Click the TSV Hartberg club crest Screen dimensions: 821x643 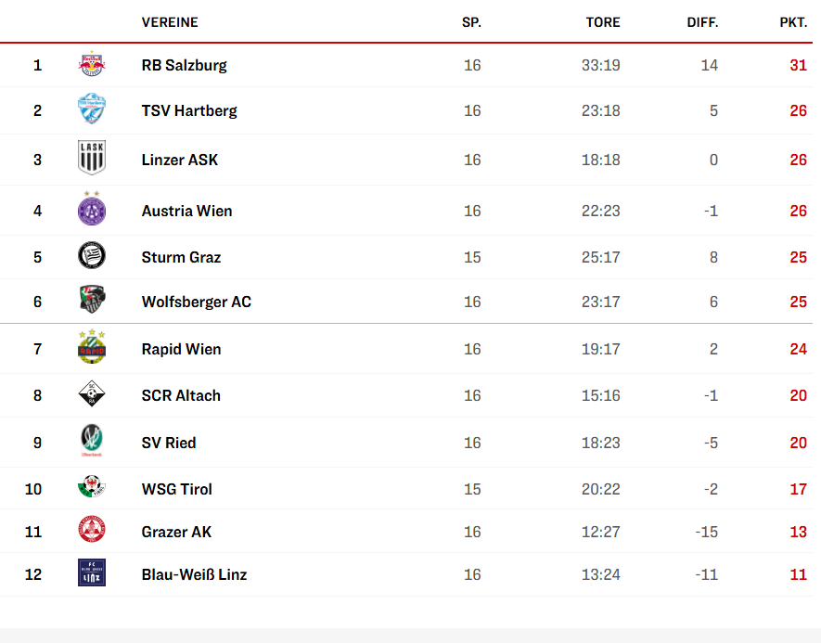tap(92, 110)
